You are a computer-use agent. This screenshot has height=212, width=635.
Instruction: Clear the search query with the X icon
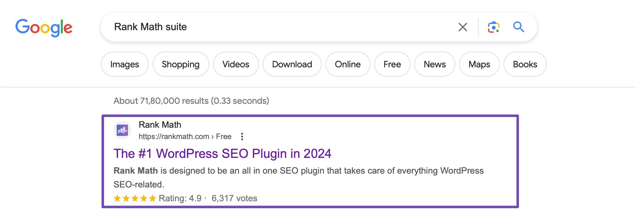[x=463, y=27]
